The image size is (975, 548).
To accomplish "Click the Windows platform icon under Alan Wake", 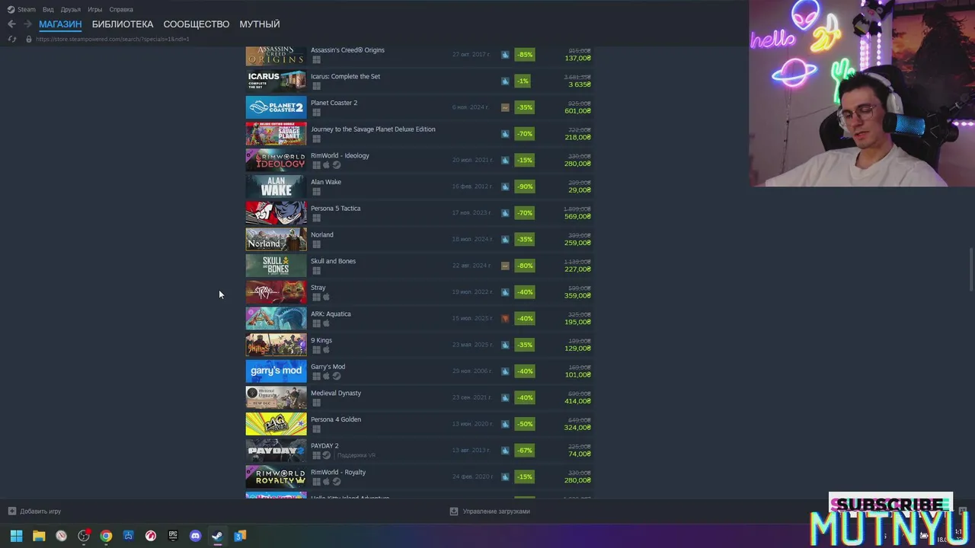I will [x=316, y=192].
